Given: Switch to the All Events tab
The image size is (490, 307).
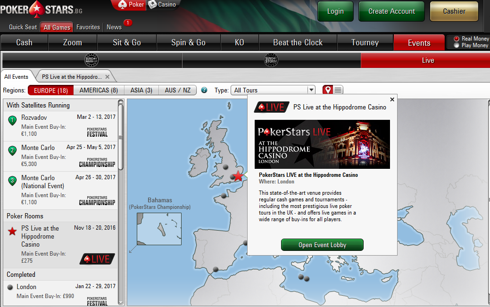Looking at the screenshot, I should 16,76.
